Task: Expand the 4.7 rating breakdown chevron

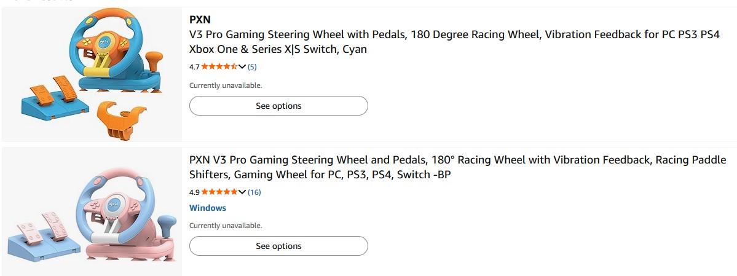Action: (x=242, y=66)
